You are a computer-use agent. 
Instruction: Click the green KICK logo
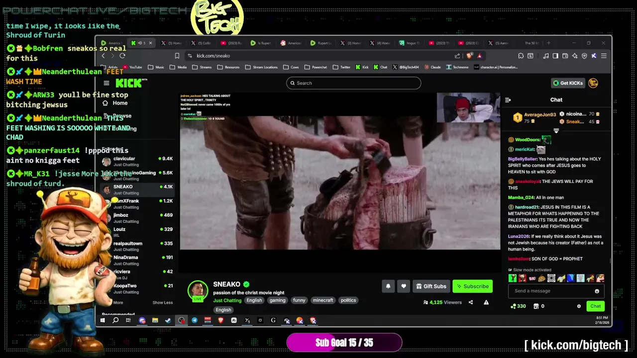tap(129, 83)
